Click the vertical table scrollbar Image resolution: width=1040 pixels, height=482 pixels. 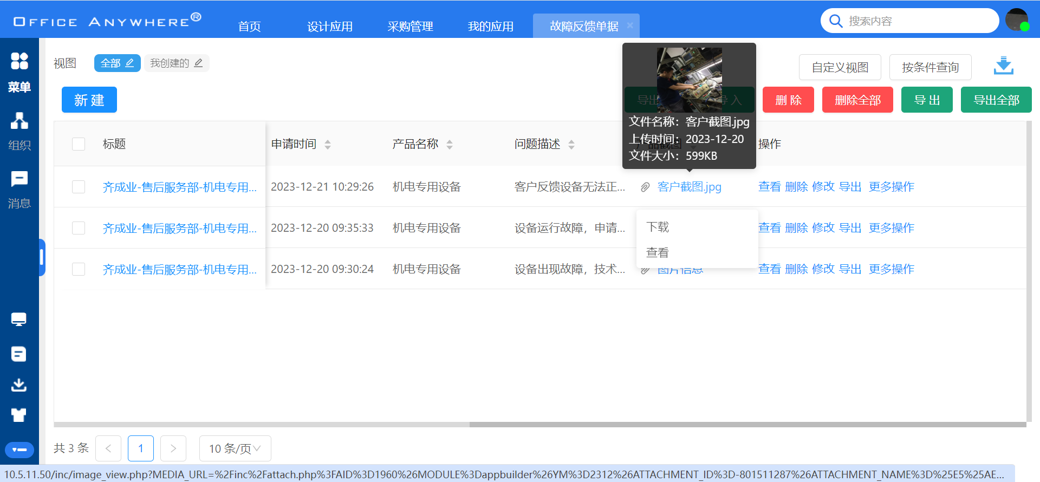tap(1029, 271)
